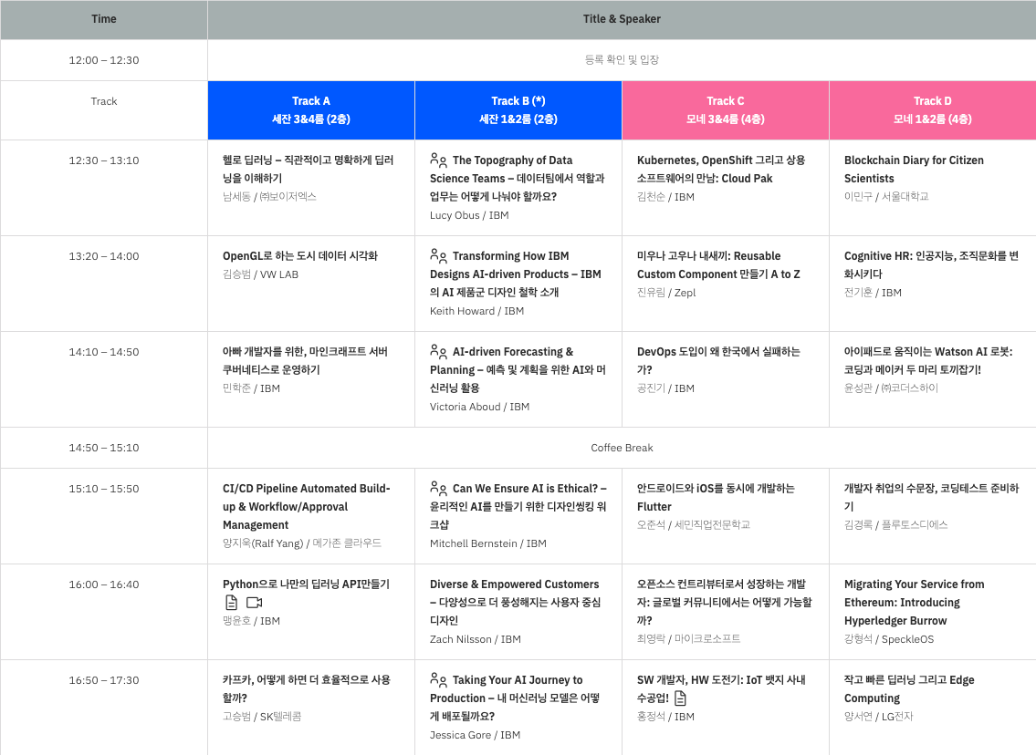1036x755 pixels.
Task: Click the Coffee Break row
Action: click(622, 448)
